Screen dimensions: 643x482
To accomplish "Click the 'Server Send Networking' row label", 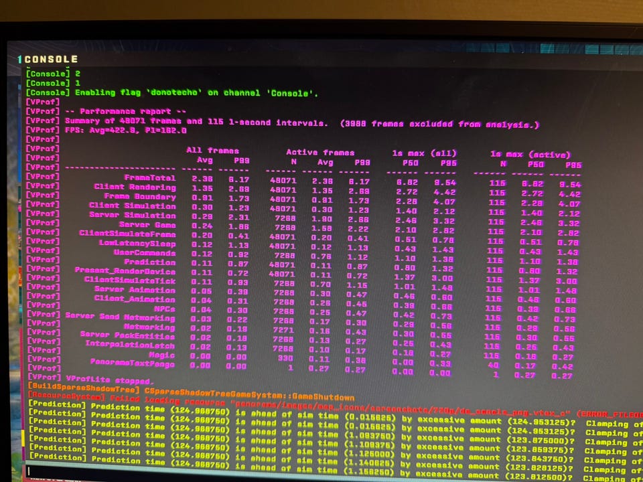I will click(120, 317).
